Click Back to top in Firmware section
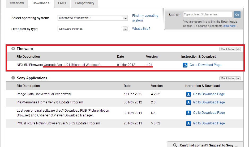249x147 pixels. tap(230, 49)
